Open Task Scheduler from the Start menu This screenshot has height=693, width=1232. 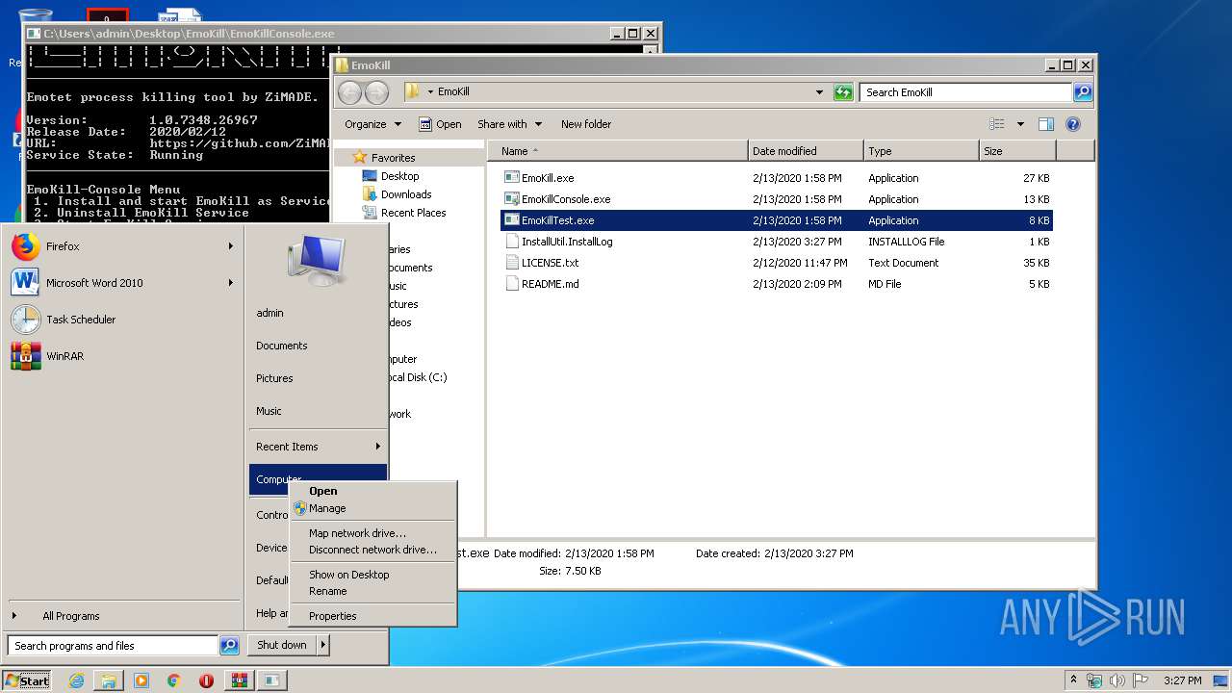(123, 320)
